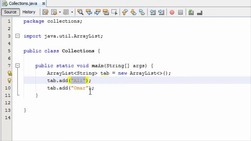Screen dimensions: 251x141
Task: Toggle Rectangular Selection icon
Action: click(114, 12)
